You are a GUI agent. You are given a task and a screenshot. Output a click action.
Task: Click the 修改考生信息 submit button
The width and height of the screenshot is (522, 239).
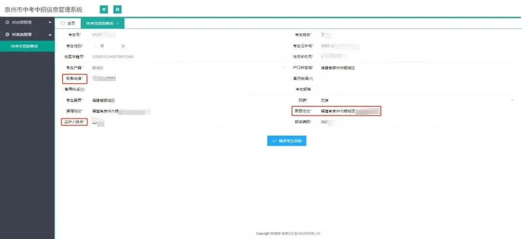click(x=287, y=141)
